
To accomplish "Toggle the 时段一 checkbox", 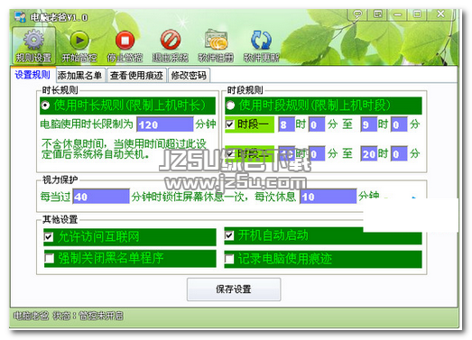I will point(230,124).
